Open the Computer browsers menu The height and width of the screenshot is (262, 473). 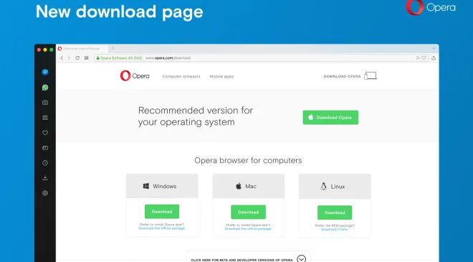pyautogui.click(x=181, y=77)
